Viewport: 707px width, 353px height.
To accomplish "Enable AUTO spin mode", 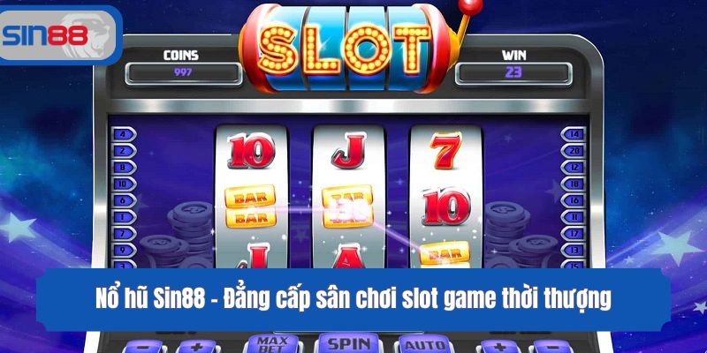I will click(x=422, y=344).
